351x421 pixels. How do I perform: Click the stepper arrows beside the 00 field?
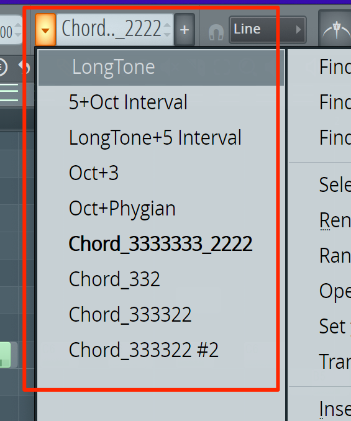[18, 30]
